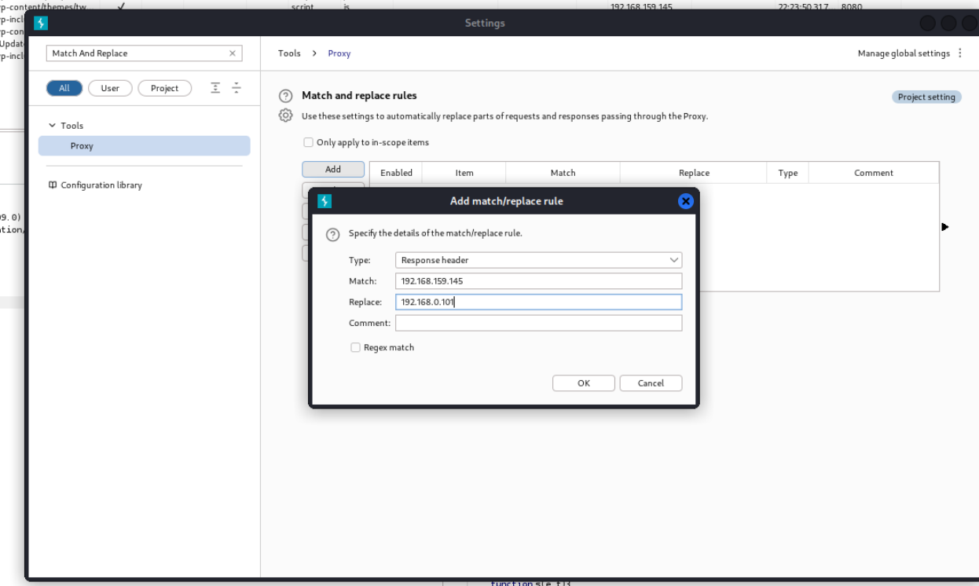Viewport: 979px width, 586px height.
Task: Click the Add rule button
Action: point(333,170)
